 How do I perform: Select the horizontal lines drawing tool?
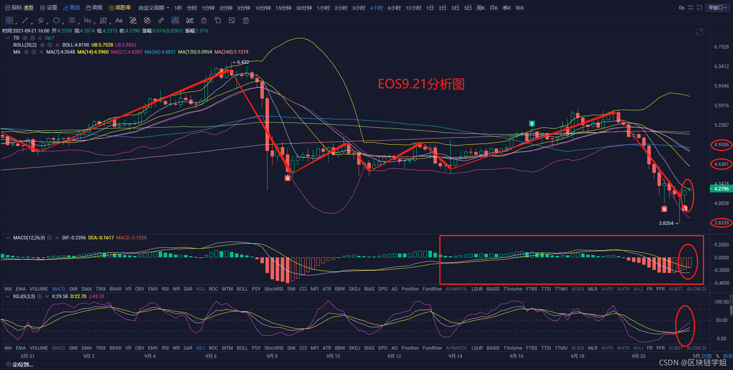tap(72, 20)
